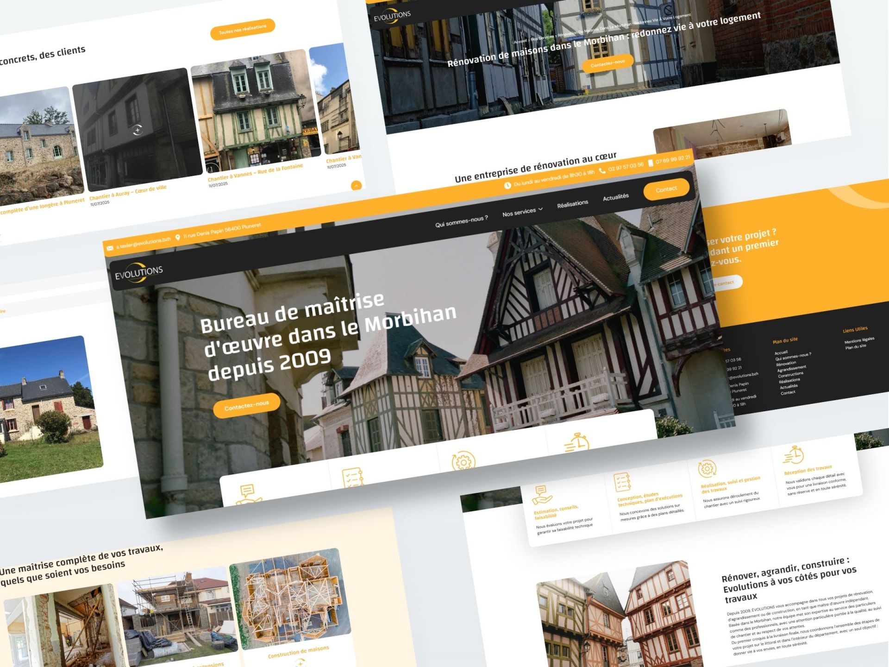
Task: Click the Nos Services breadcrumb on the renovation page
Action: point(543,38)
